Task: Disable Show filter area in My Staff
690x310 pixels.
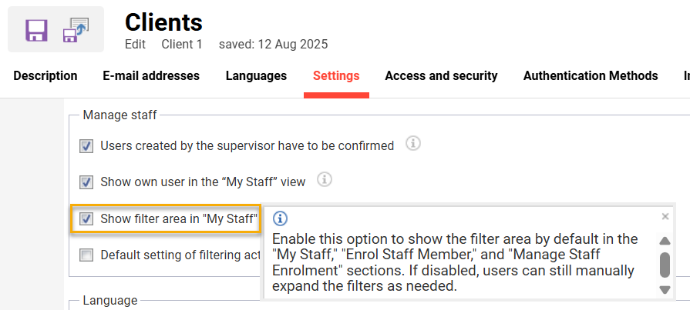Action: (87, 218)
